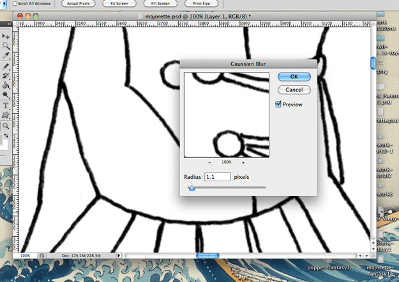399x282 pixels.
Task: Click the scroll left arrow
Action: [360, 256]
